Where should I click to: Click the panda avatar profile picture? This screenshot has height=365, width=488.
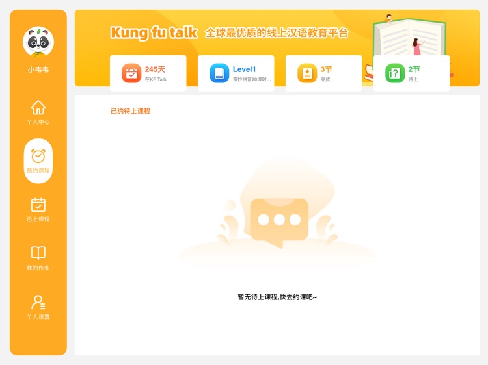click(38, 42)
